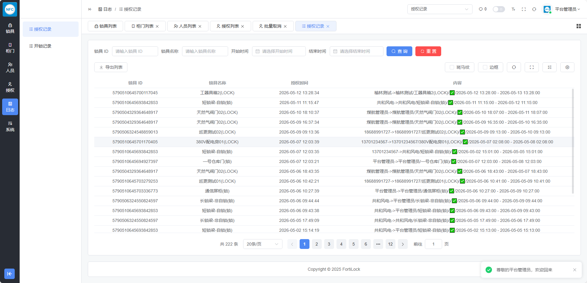The width and height of the screenshot is (587, 283).
Task: Refresh the table with toolbar icon
Action: 514,67
